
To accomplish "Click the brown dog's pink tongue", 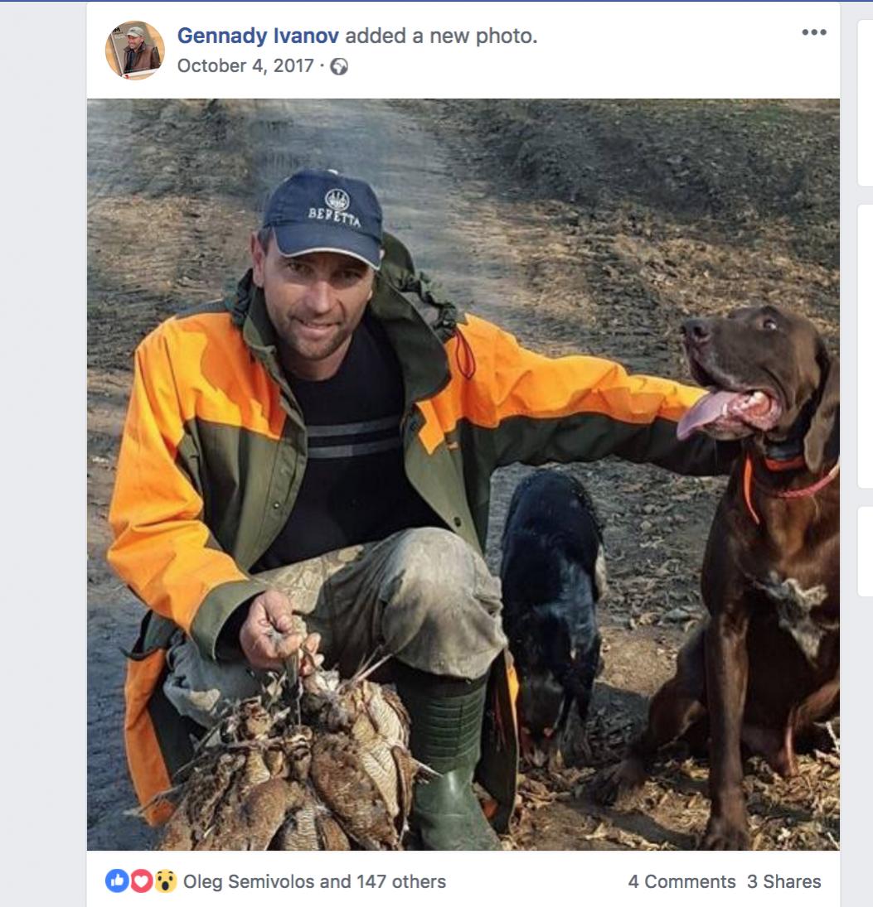I will (x=705, y=412).
